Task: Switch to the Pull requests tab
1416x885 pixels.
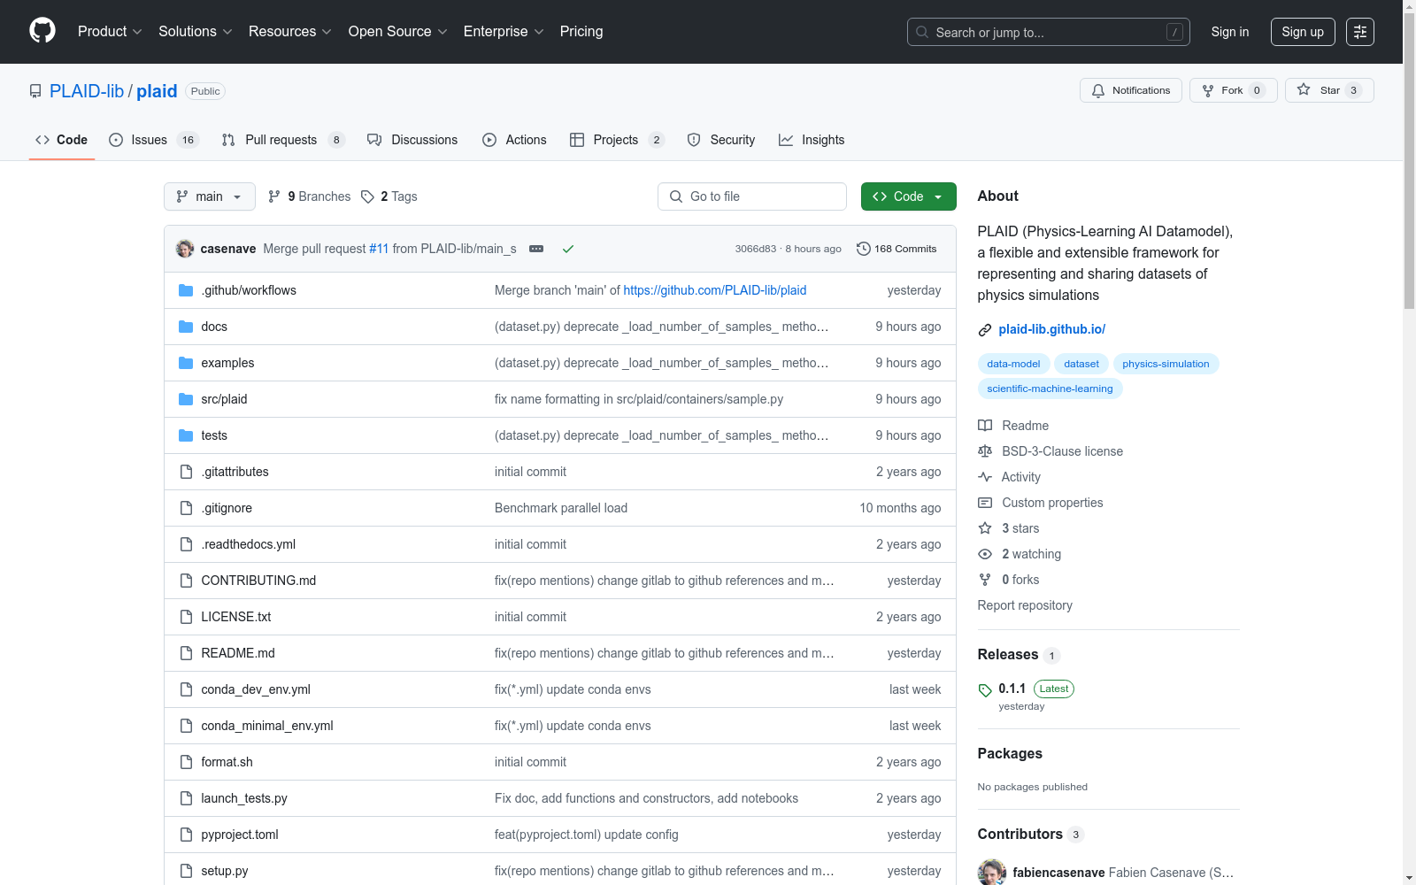Action: coord(283,140)
